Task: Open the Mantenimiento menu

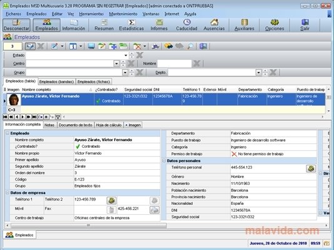Action: (123, 14)
